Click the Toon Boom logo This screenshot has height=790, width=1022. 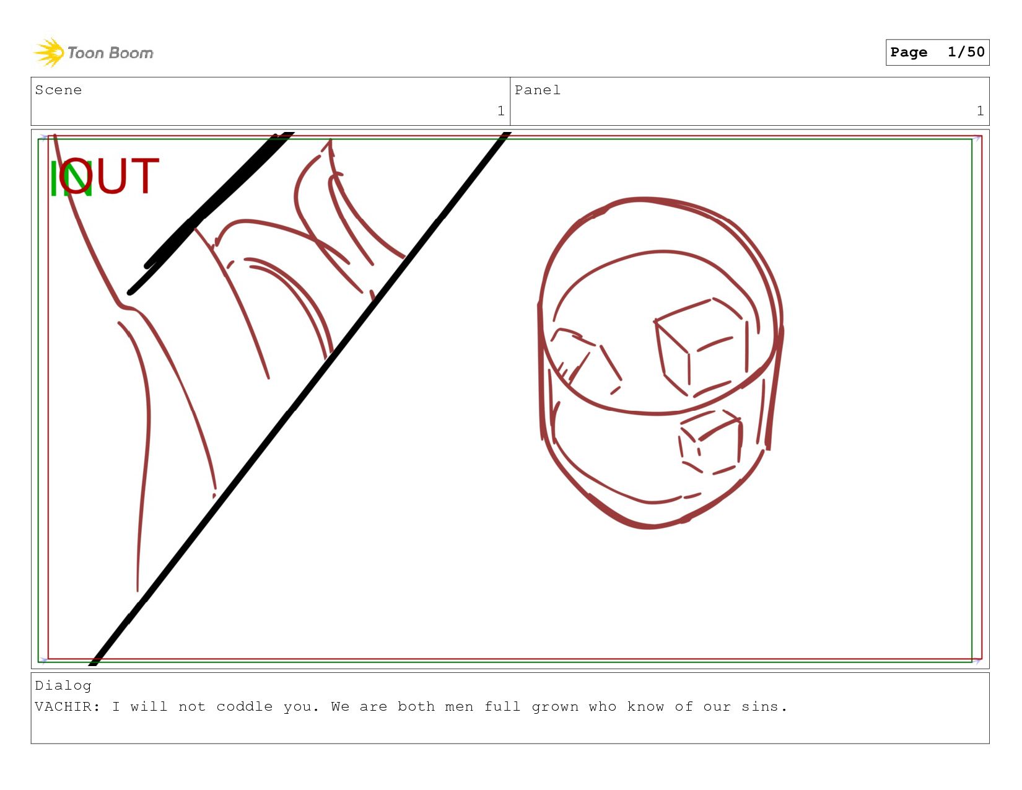(93, 53)
